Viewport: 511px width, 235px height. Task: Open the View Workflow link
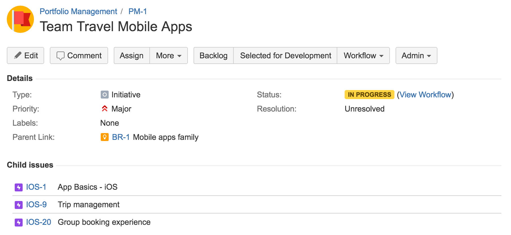[x=425, y=95]
